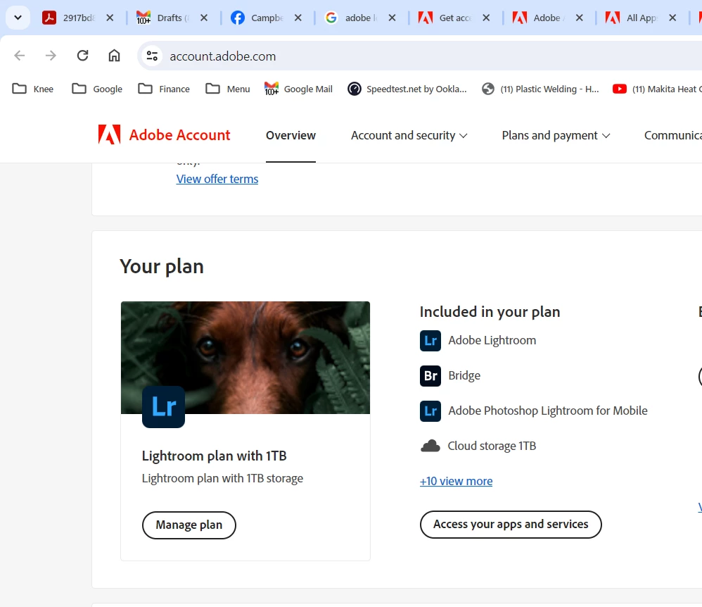Expand the Plans and payment menu

(x=556, y=135)
